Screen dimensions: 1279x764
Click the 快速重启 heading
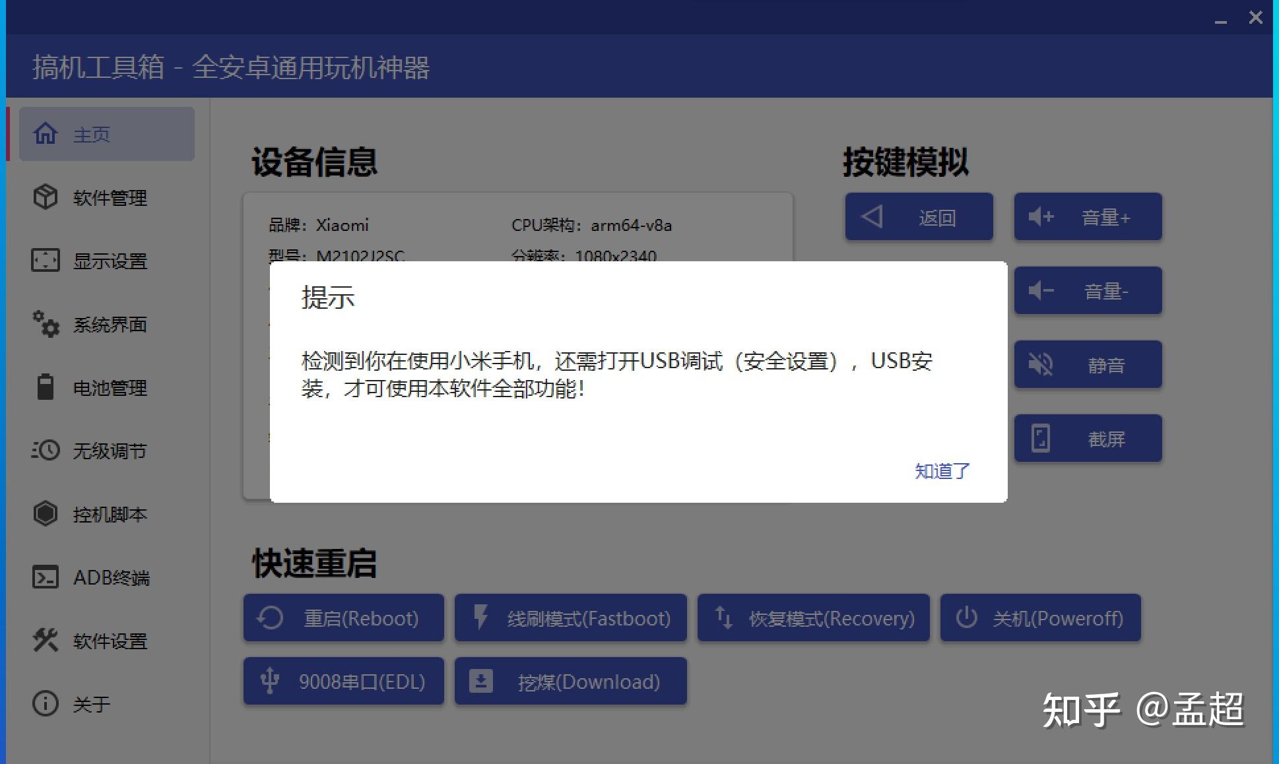[x=314, y=563]
